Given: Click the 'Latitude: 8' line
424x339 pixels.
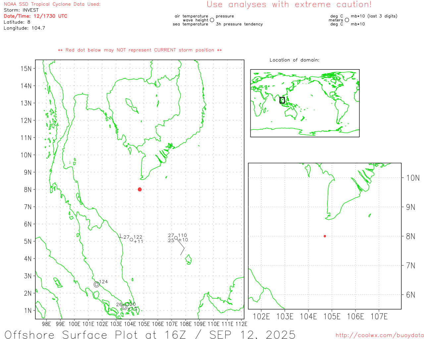Looking at the screenshot, I should coord(17,22).
